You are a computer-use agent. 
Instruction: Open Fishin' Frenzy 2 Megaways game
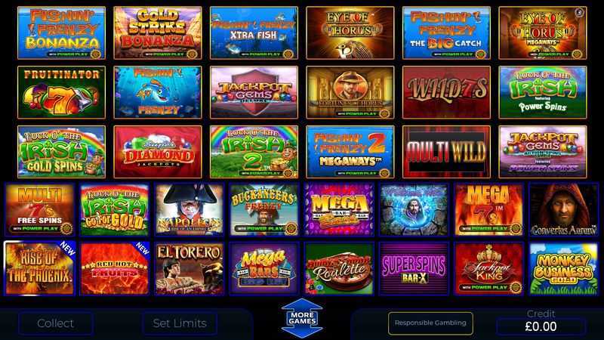350,152
